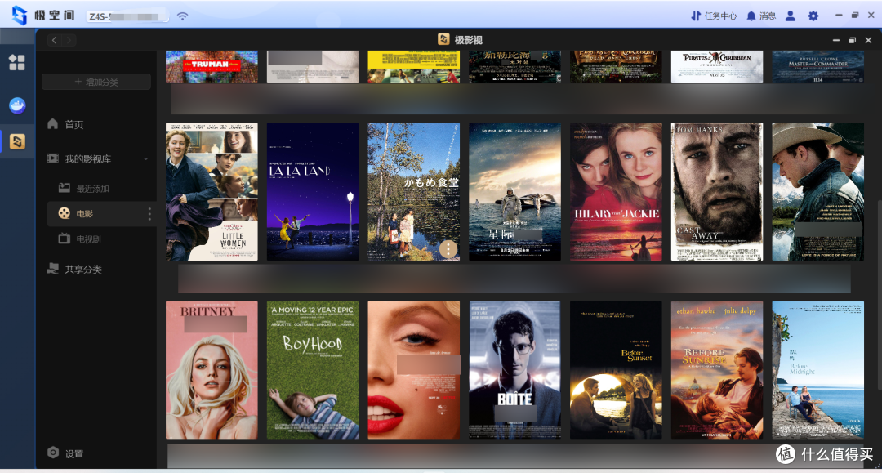Open the Little Women poster
882x473 pixels.
tap(212, 191)
